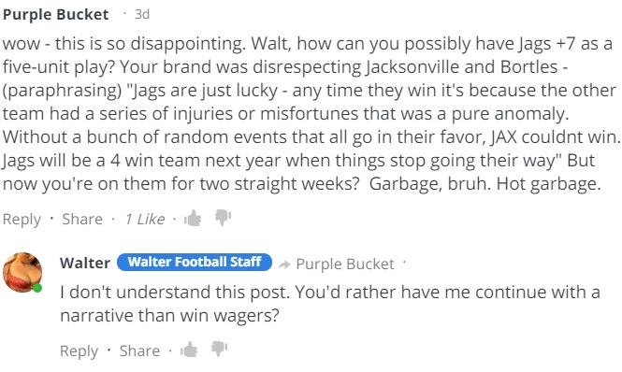Viewport: 622px width, 372px height.
Task: Jump to parent comment by Purple Bucket
Action: click(x=345, y=265)
